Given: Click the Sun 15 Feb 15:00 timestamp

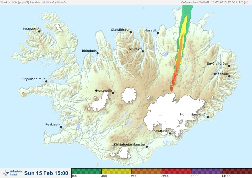Looking at the screenshot, I should click(46, 173).
